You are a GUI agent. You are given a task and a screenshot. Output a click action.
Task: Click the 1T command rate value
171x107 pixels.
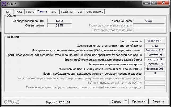(155, 73)
